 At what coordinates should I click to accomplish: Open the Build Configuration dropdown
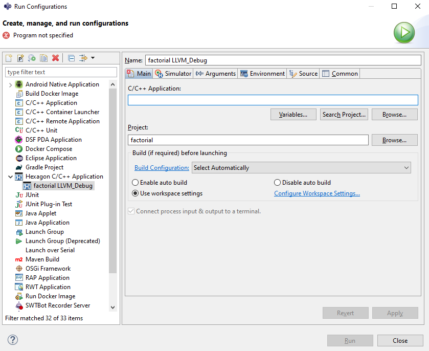(x=301, y=167)
